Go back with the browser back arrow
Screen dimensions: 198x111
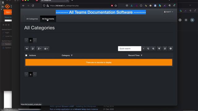(x=24, y=6)
